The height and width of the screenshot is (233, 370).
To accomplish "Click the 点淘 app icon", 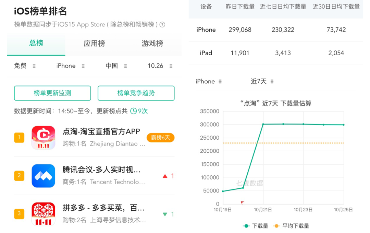I will (x=43, y=138).
